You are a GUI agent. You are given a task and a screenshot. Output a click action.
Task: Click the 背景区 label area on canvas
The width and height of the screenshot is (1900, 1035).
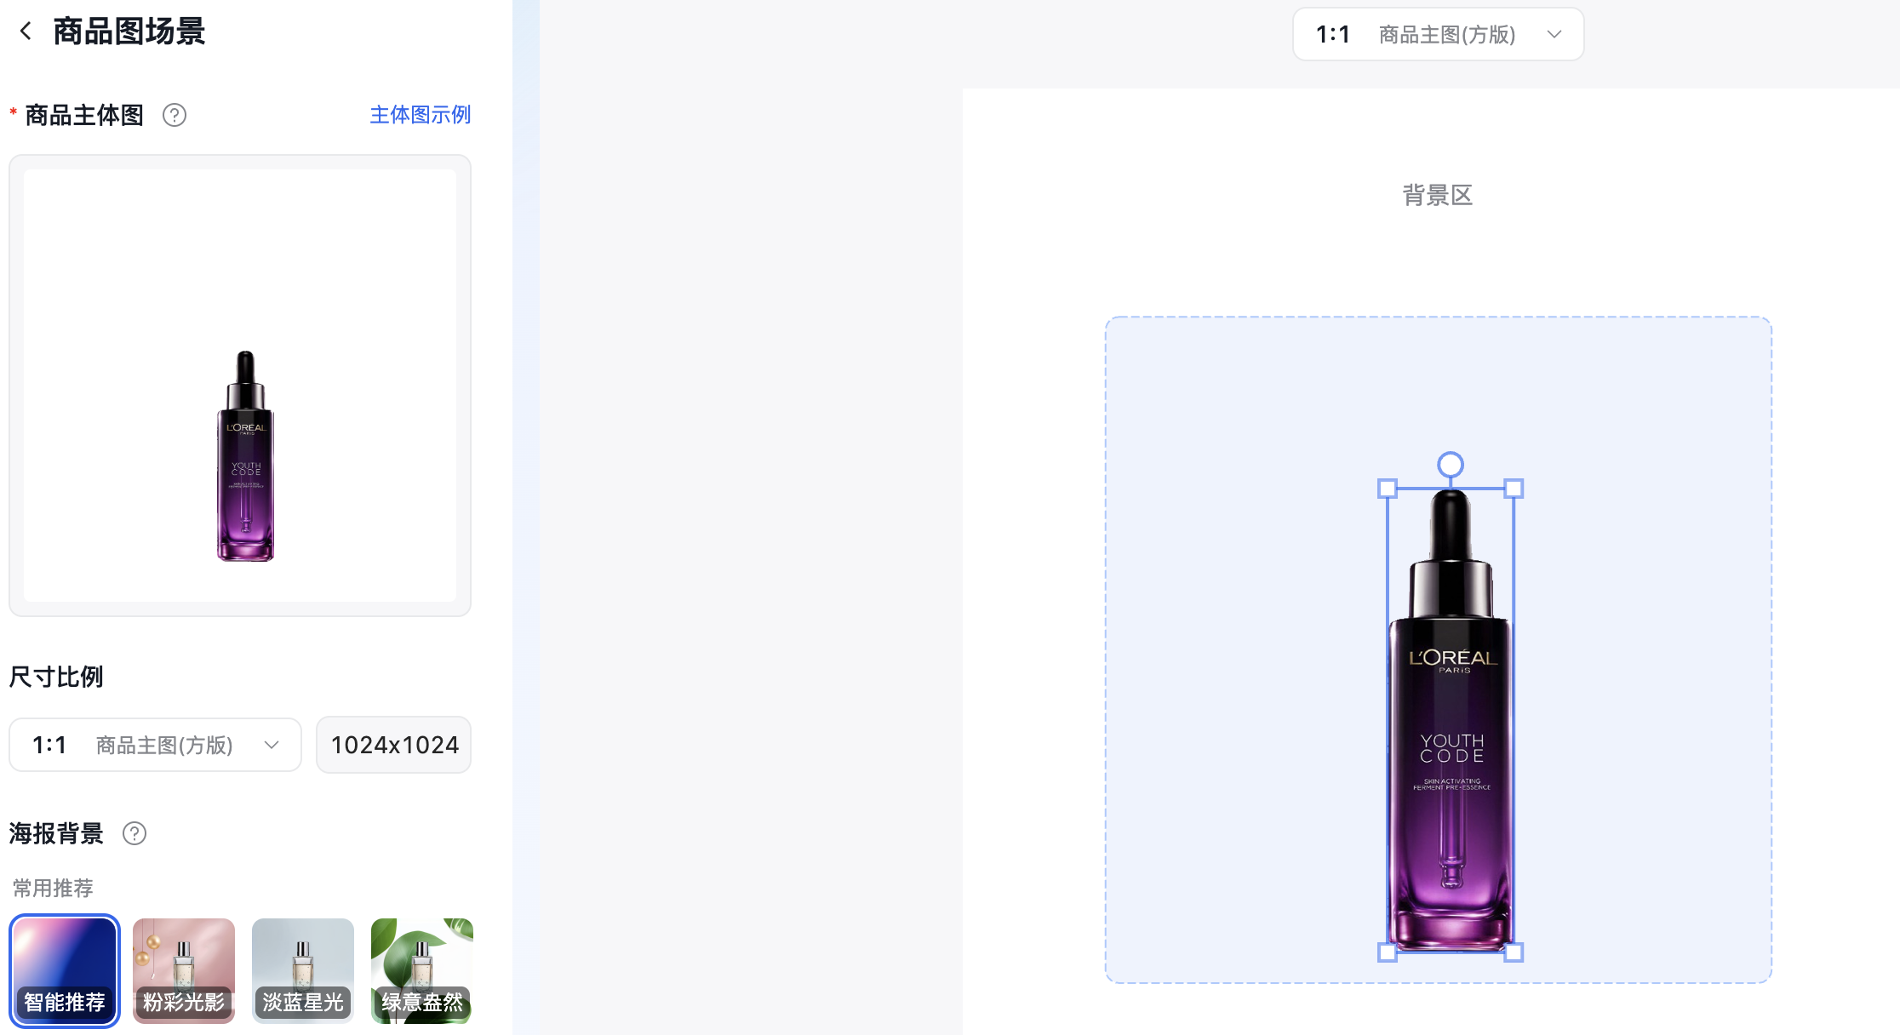click(1438, 196)
